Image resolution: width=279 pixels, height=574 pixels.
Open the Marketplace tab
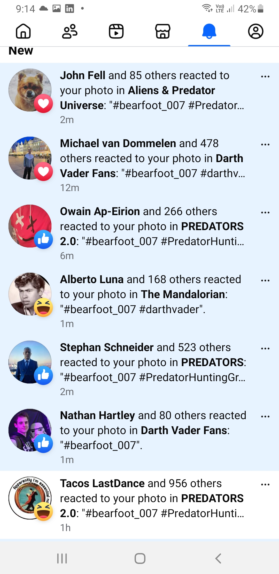tap(163, 32)
